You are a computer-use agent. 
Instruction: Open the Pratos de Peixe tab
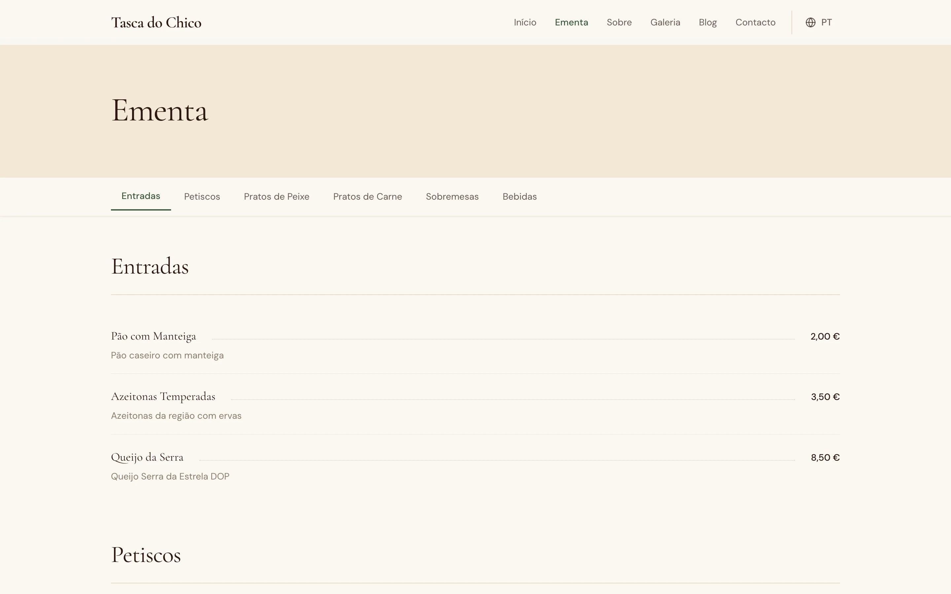(276, 196)
